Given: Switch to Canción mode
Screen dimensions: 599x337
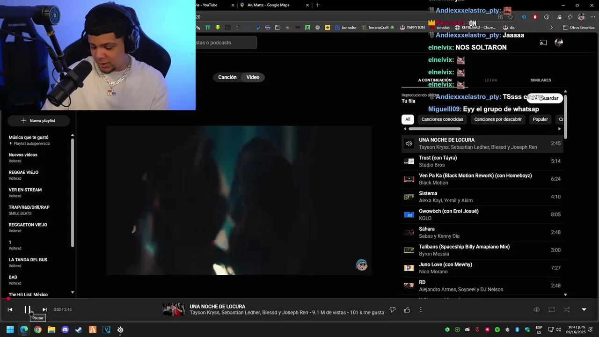Looking at the screenshot, I should tap(227, 77).
